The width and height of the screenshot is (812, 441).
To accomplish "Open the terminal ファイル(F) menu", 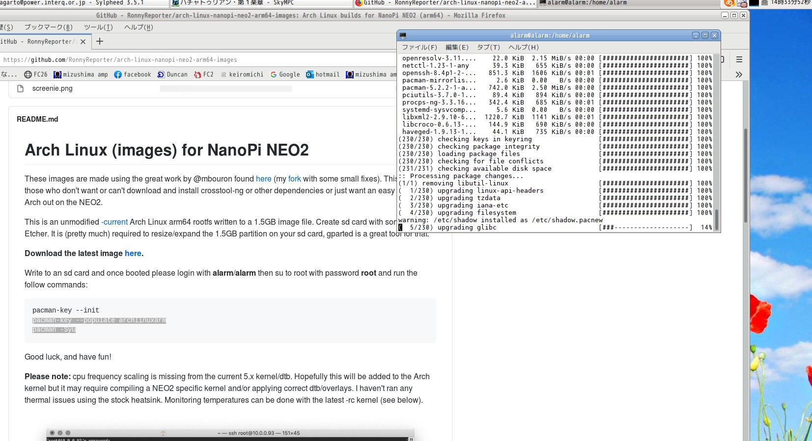I will [420, 48].
